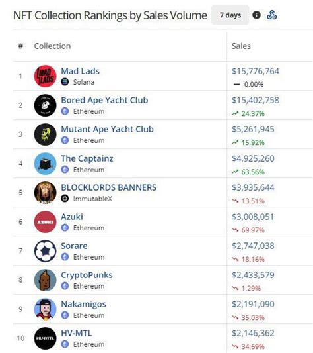Click the ImmutableX chain icon

point(65,199)
